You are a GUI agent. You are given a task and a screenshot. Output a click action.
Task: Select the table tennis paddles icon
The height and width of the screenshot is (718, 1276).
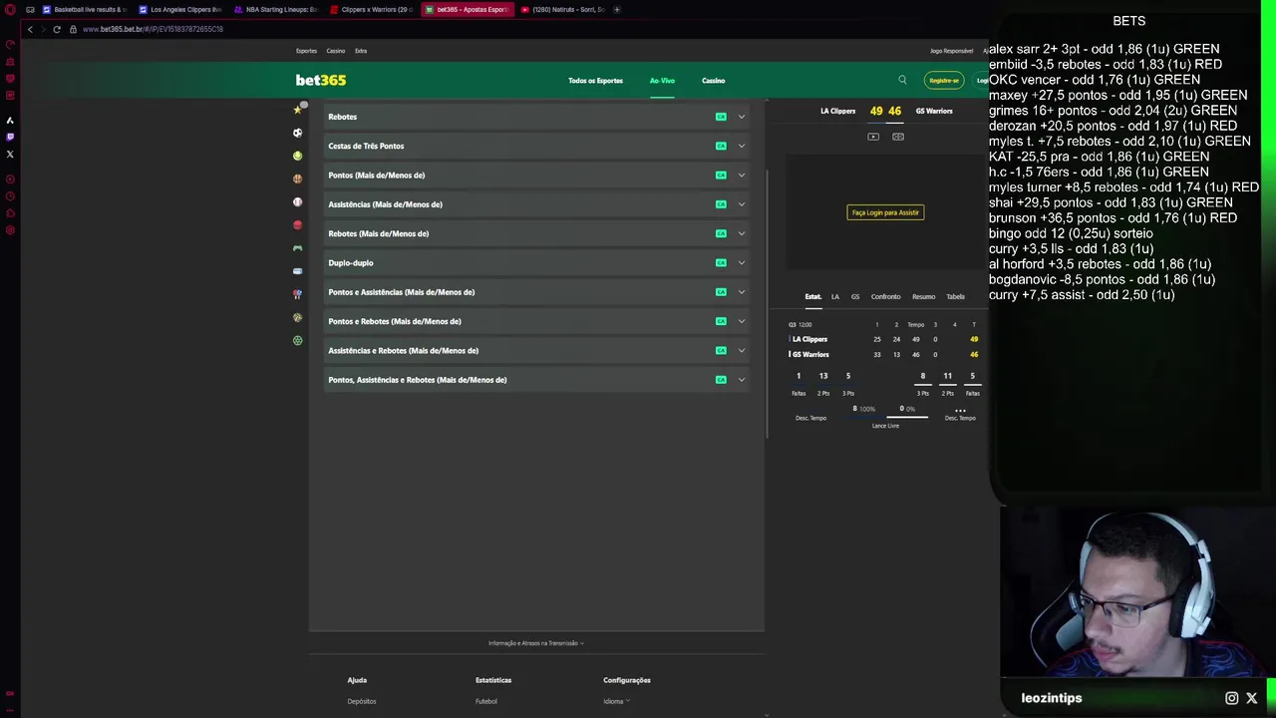click(x=297, y=294)
